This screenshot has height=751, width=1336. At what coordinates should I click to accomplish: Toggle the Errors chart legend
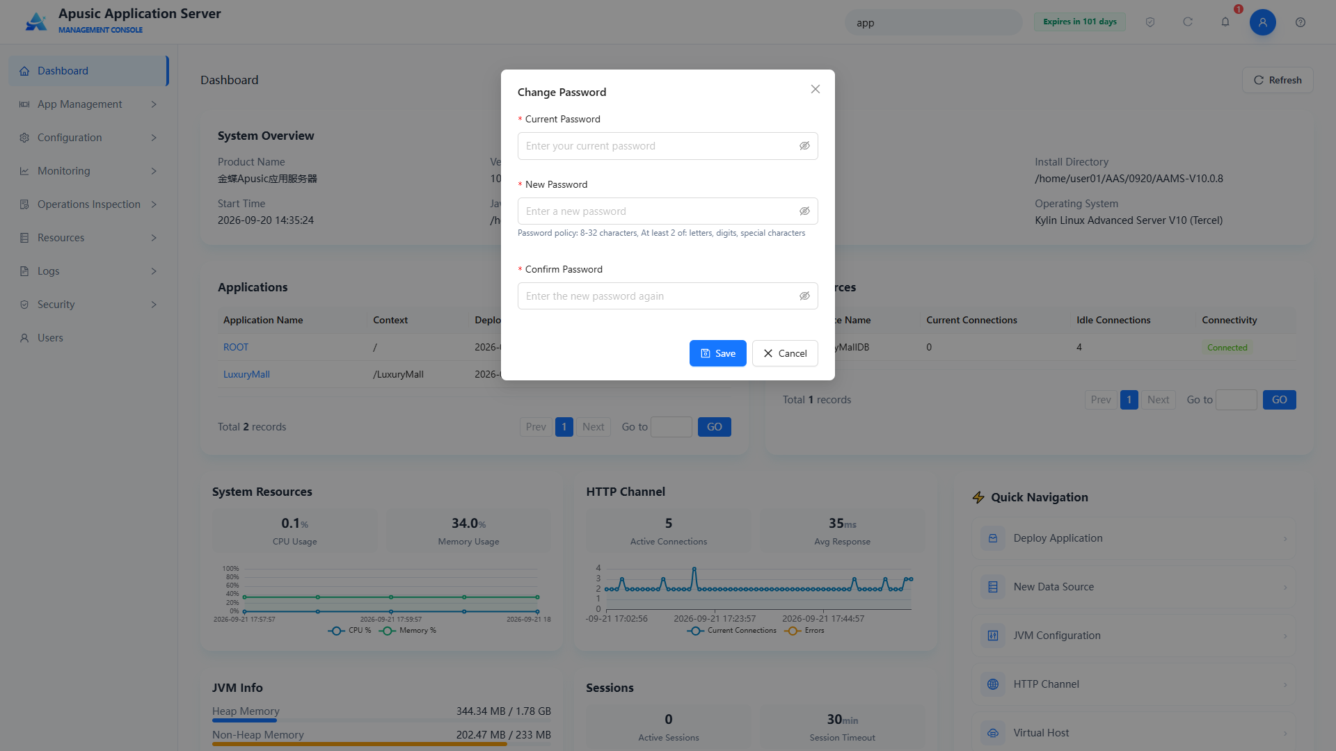tap(804, 631)
